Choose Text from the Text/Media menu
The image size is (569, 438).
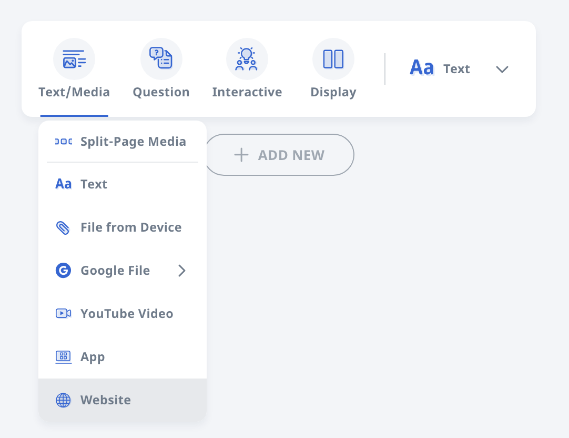(x=94, y=184)
